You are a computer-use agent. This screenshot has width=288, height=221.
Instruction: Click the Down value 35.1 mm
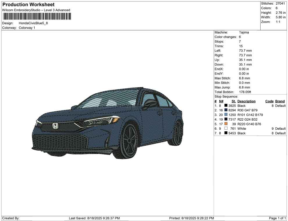click(246, 64)
